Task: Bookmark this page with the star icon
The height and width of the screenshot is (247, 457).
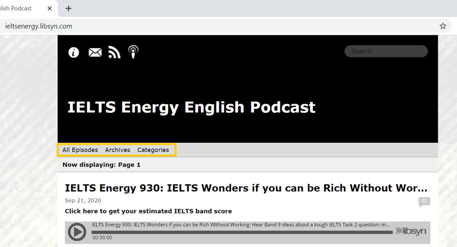Action: [443, 26]
